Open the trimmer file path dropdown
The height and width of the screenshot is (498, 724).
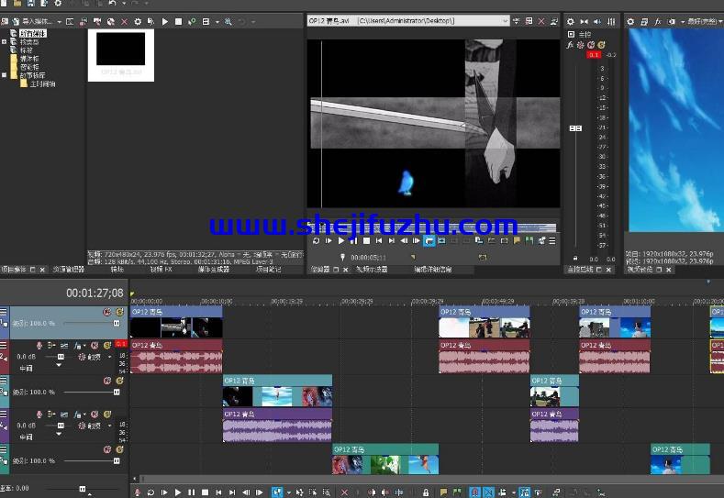(x=505, y=21)
